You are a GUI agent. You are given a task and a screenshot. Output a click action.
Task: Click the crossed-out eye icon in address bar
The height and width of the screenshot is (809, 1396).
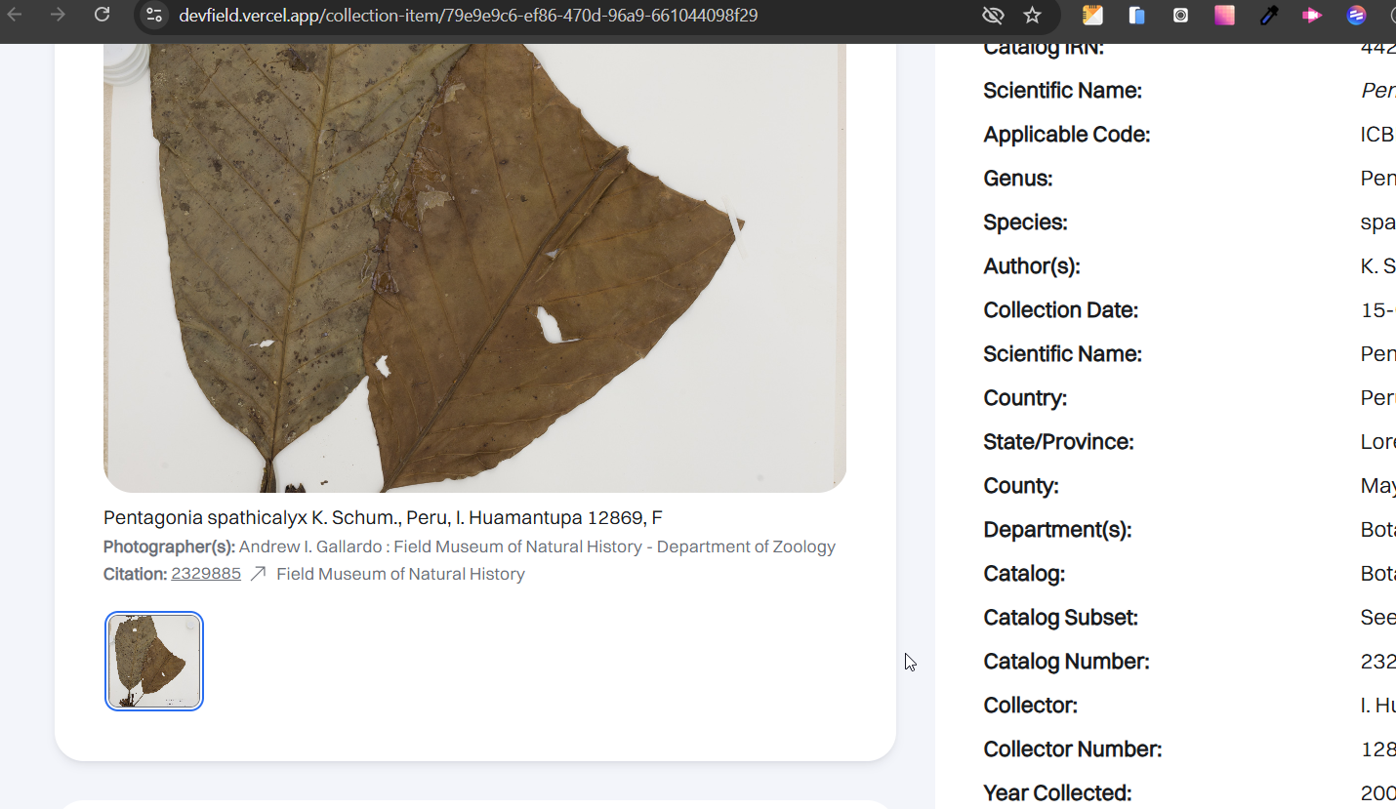(x=993, y=16)
